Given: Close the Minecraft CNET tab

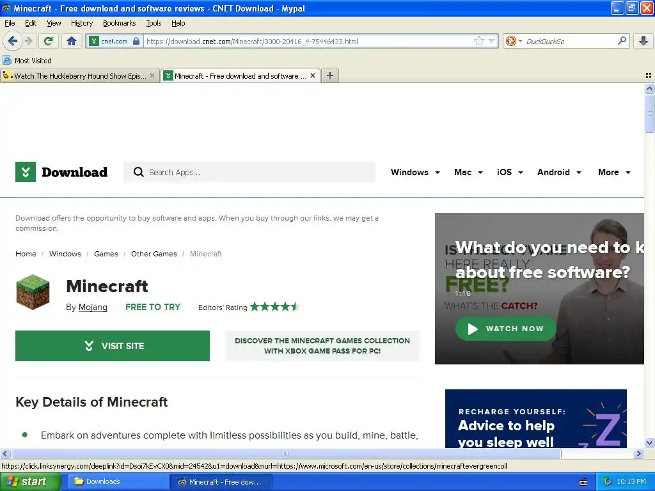Looking at the screenshot, I should pyautogui.click(x=312, y=75).
